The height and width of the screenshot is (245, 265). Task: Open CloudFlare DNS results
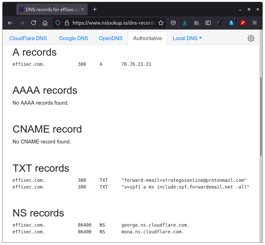[28, 38]
